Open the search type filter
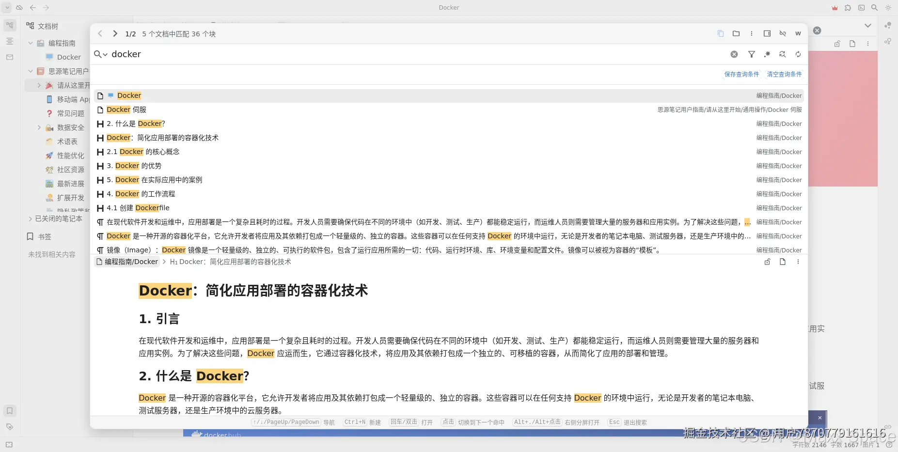This screenshot has height=452, width=898. point(752,54)
